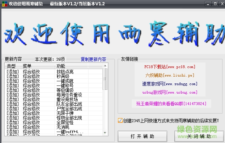Click the 类型 column header
Viewport: 225px width, 143px height.
[11, 66]
